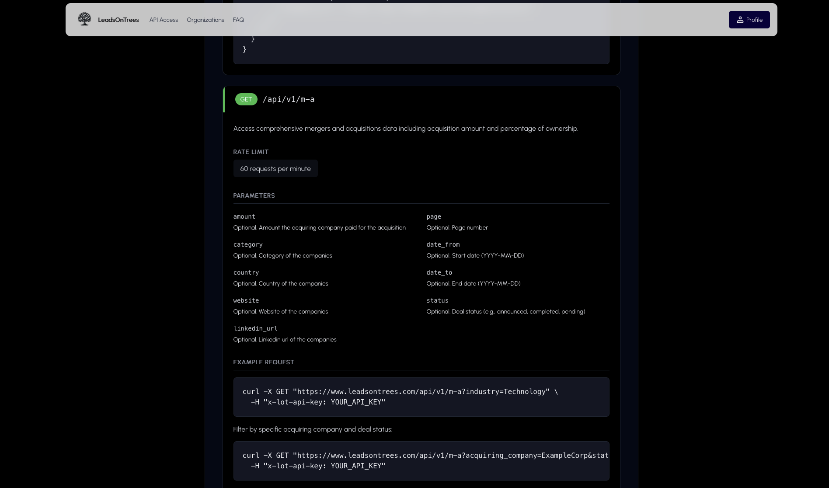Click the date_from parameter name
This screenshot has width=829, height=488.
[x=443, y=244]
